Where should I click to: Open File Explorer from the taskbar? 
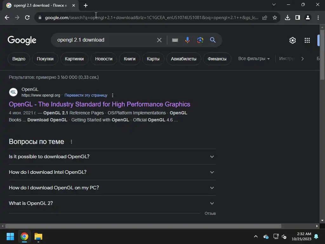[x=38, y=236]
